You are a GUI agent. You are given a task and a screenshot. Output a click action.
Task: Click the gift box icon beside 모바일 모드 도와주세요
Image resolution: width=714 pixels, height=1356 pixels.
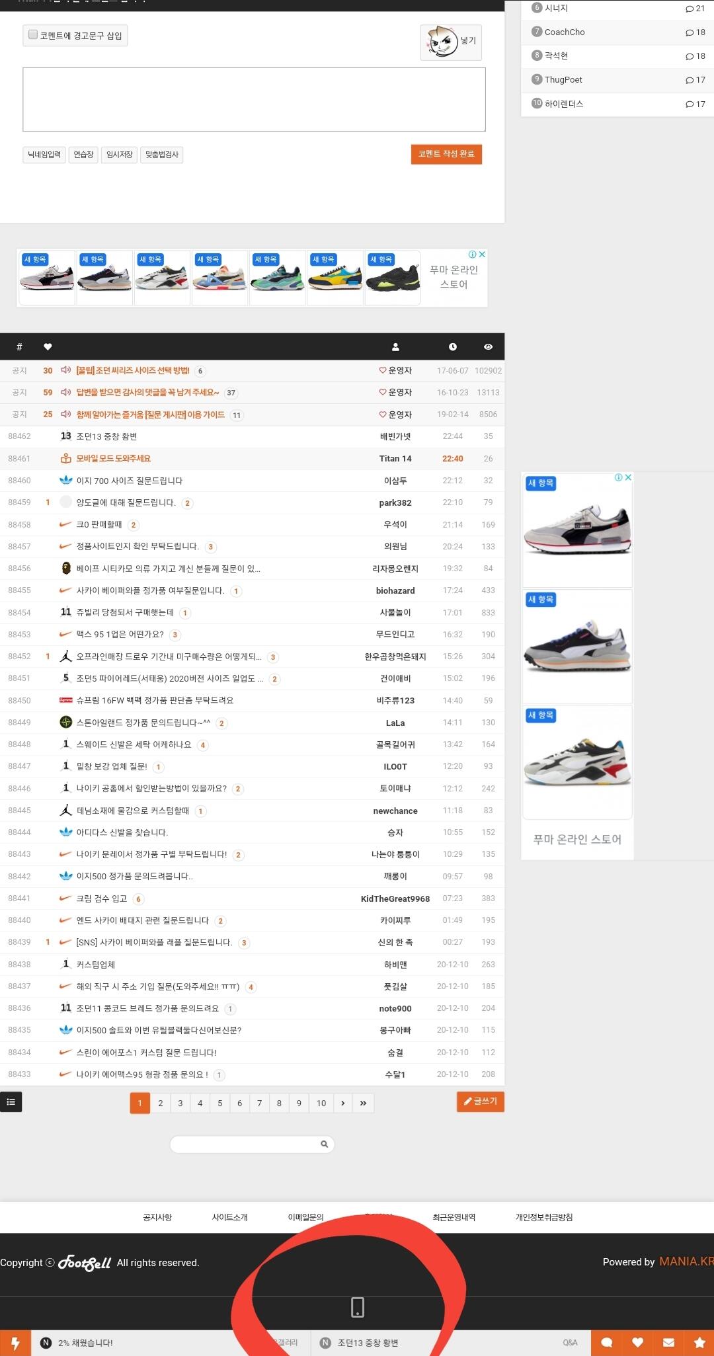point(65,458)
